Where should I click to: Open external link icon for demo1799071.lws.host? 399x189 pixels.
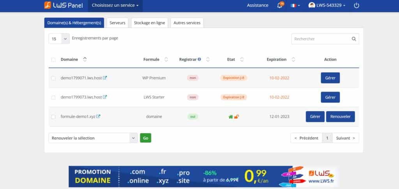coord(105,78)
